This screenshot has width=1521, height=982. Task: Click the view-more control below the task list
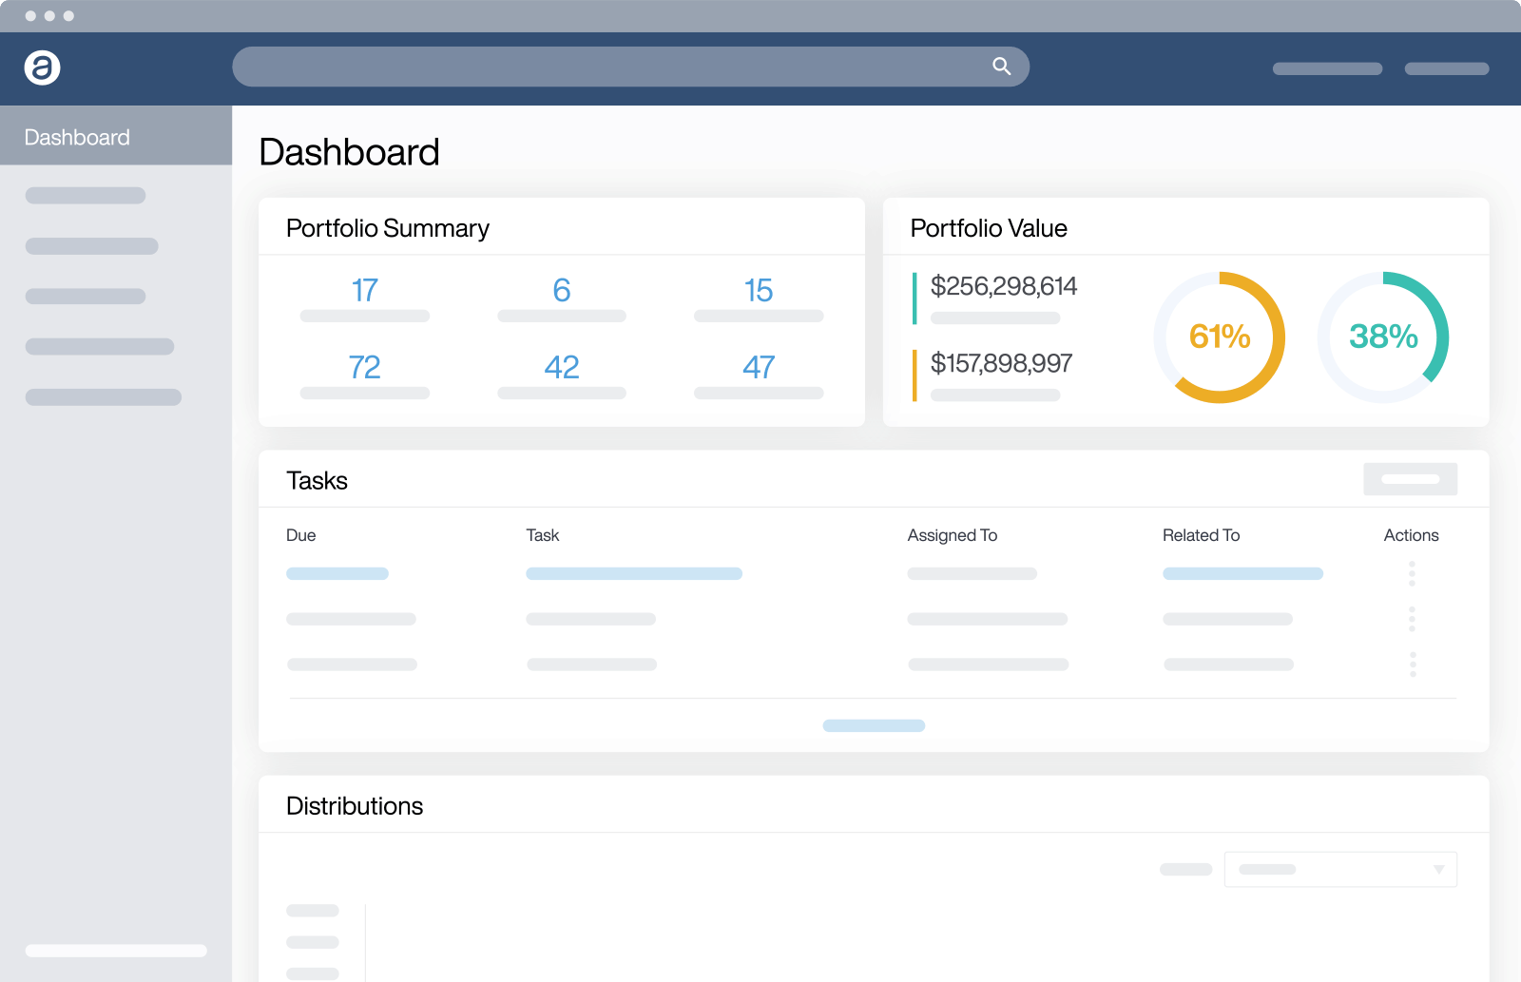(x=874, y=725)
